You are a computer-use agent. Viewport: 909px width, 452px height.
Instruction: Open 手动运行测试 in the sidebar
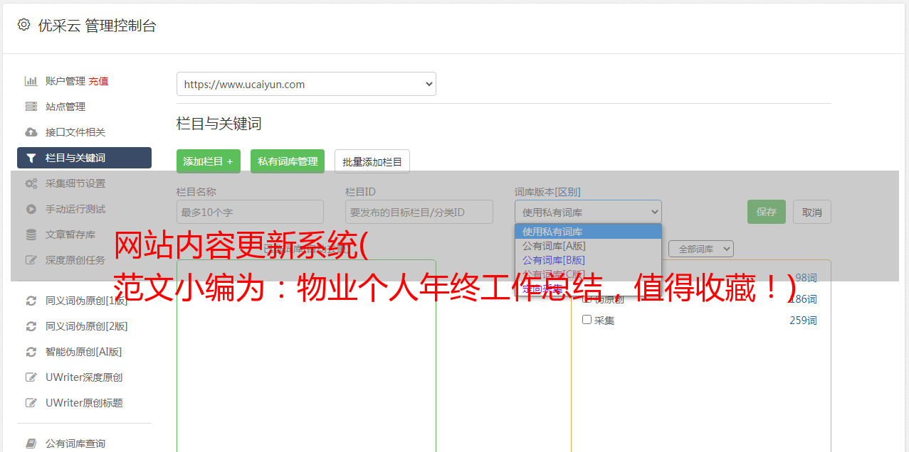(75, 209)
